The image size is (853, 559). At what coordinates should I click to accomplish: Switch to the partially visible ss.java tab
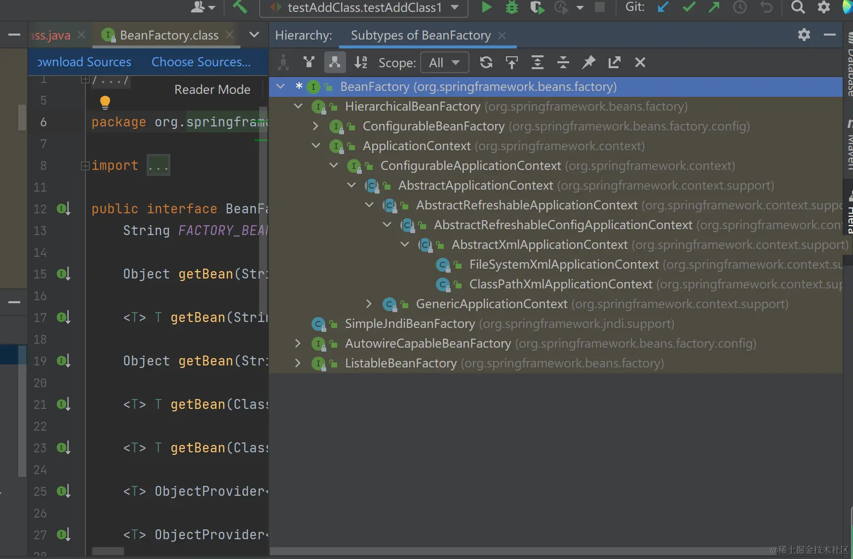50,35
